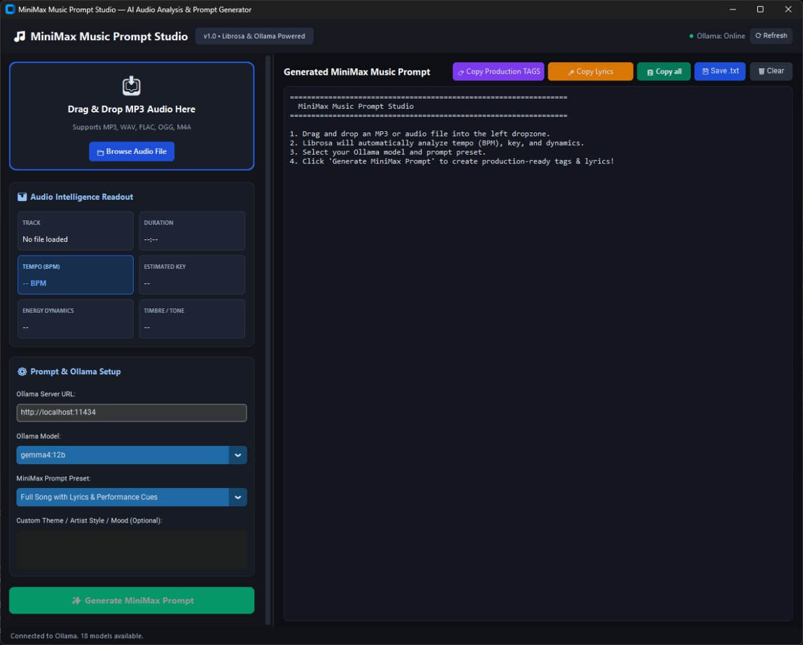This screenshot has width=803, height=645.
Task: Close the MiniMax Music Prompt Studio window
Action: click(789, 9)
